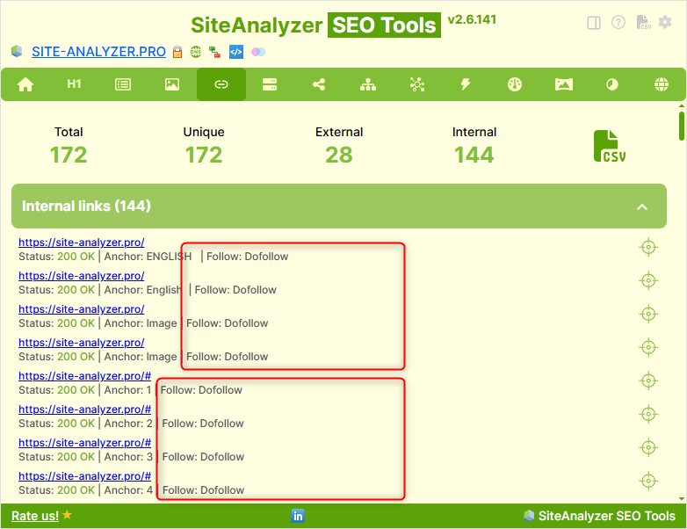The width and height of the screenshot is (687, 529).
Task: Click the site favicon cube icon
Action: click(x=17, y=51)
